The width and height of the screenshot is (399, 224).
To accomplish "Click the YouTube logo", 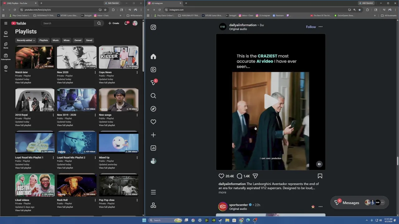I will 19,23.
